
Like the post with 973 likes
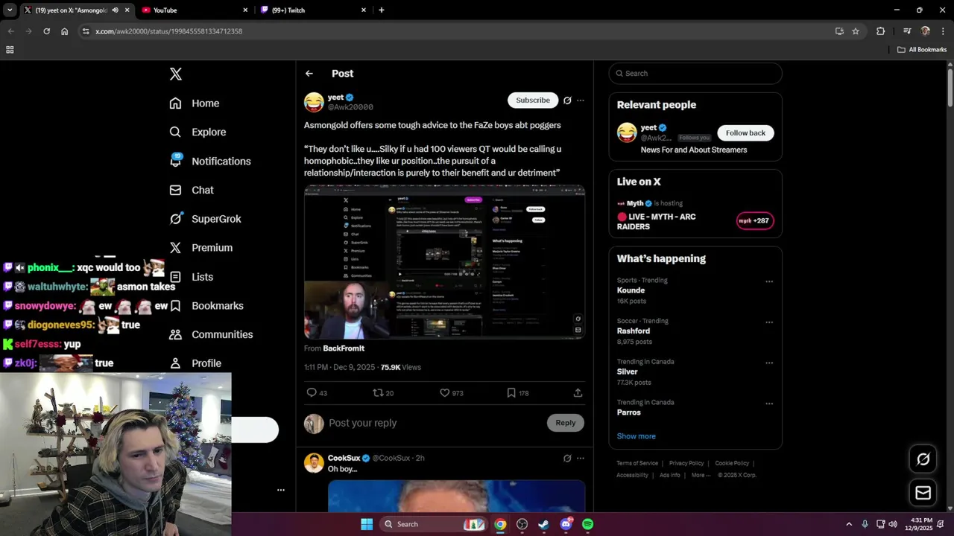click(x=451, y=392)
